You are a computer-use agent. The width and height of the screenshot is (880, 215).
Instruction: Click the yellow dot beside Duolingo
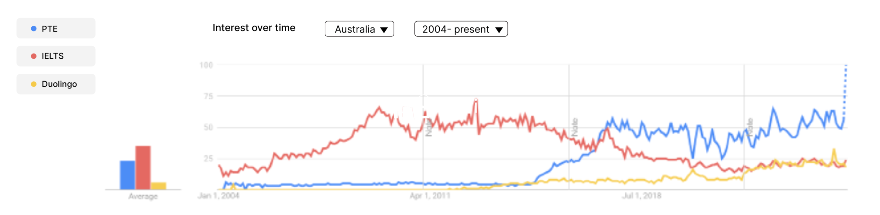coord(34,84)
